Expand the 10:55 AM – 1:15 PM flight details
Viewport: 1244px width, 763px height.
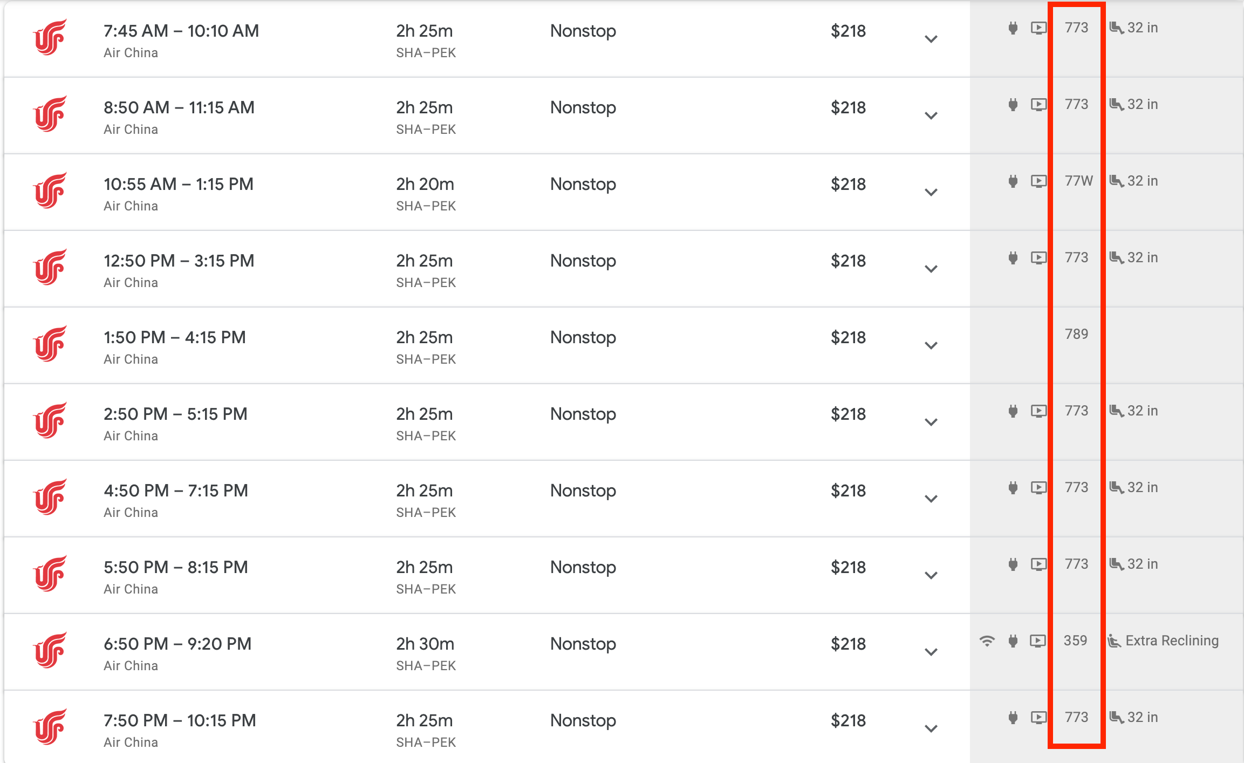(931, 193)
